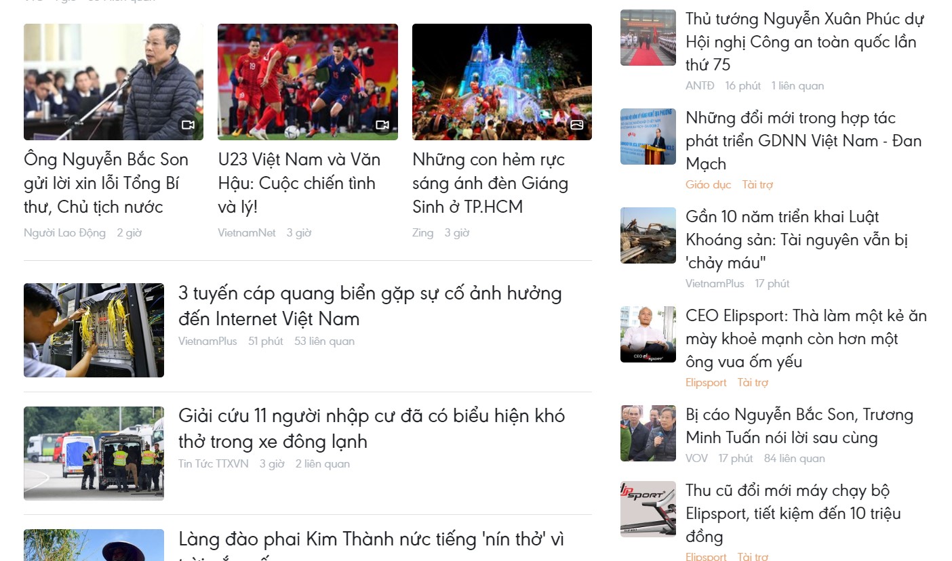Click the refrigerated truck rescue thumbnail
Screen dimensions: 952x561
point(94,453)
